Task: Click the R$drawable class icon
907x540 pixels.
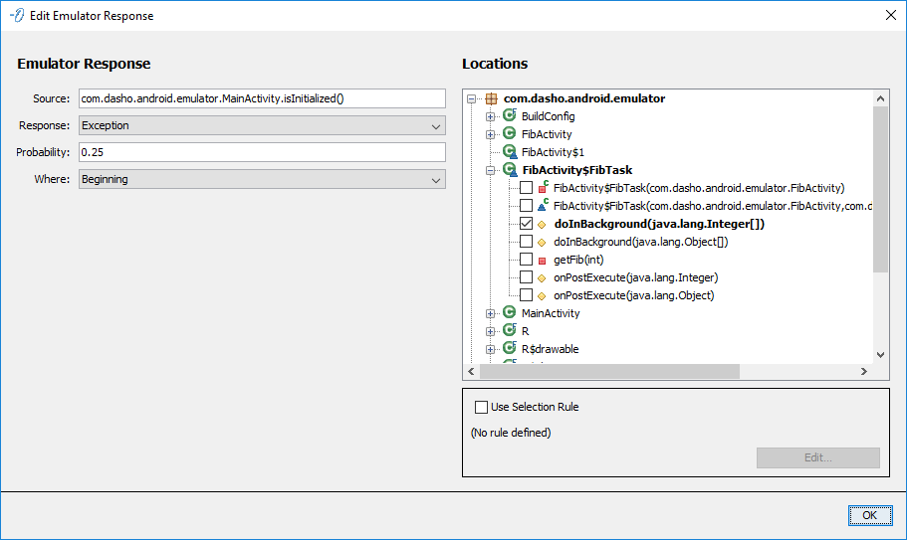Action: [x=509, y=349]
